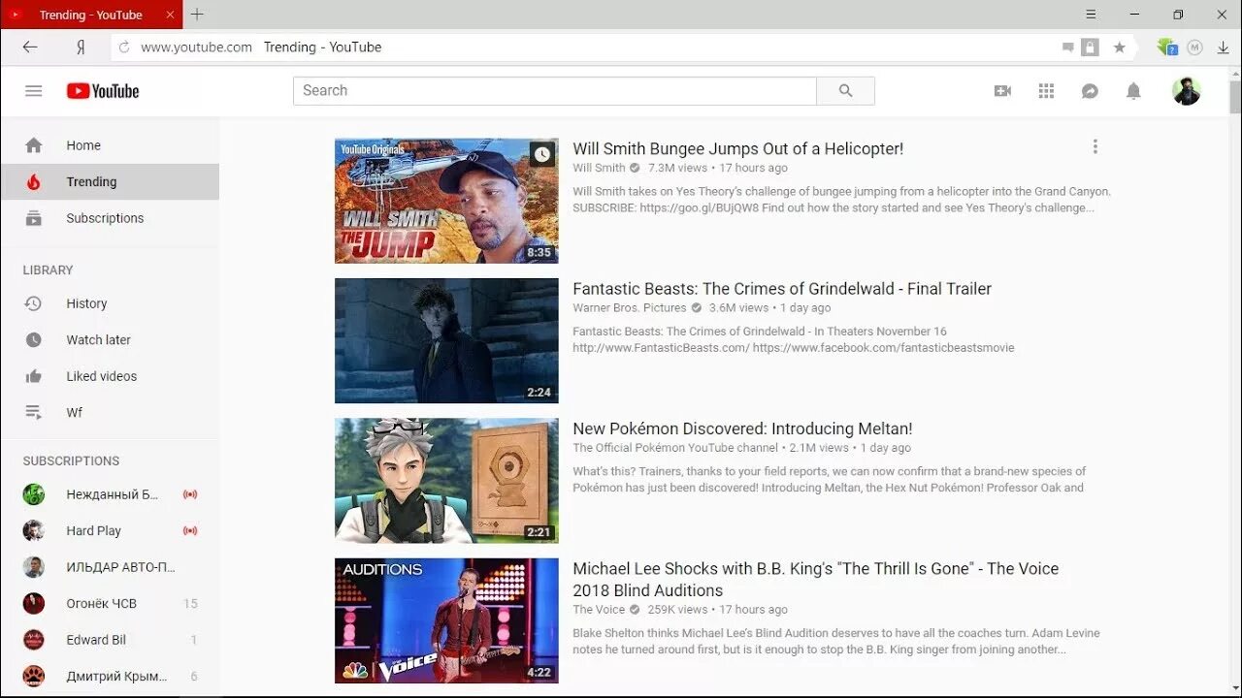Click the Liked videos thumbs-up icon
The height and width of the screenshot is (698, 1242).
(x=34, y=376)
